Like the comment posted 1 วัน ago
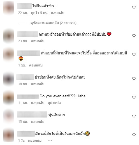The height and width of the screenshot is (145, 139). coord(134,135)
